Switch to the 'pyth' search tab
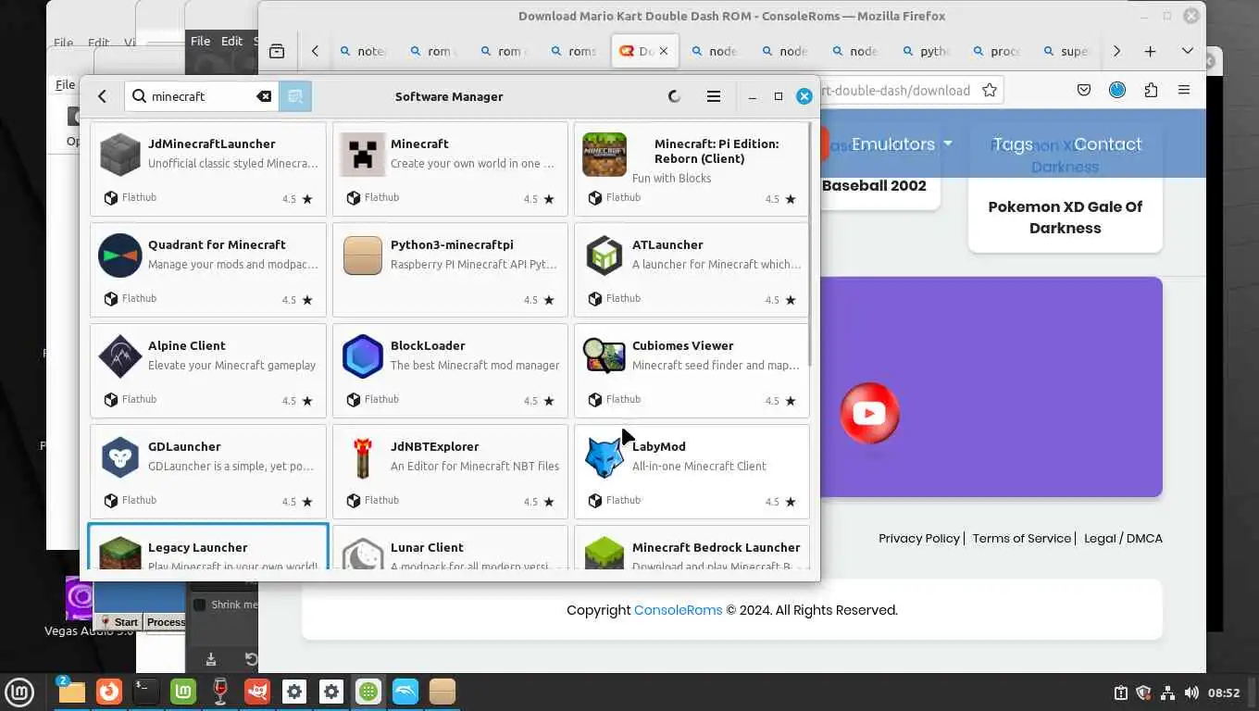The height and width of the screenshot is (711, 1259). point(926,51)
